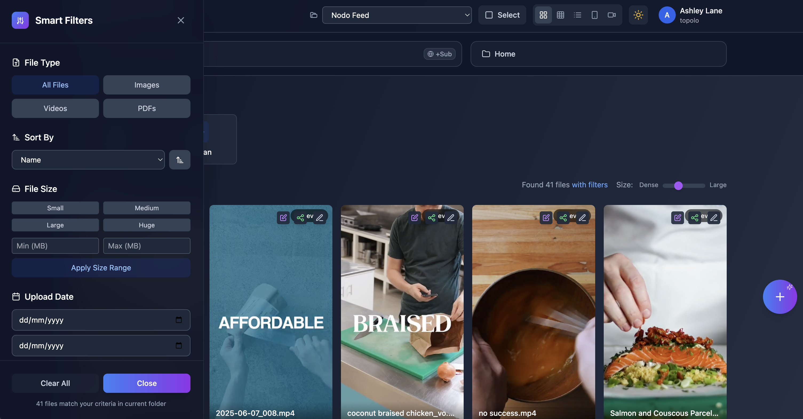
Task: Open the mobile preview view
Action: pos(594,15)
